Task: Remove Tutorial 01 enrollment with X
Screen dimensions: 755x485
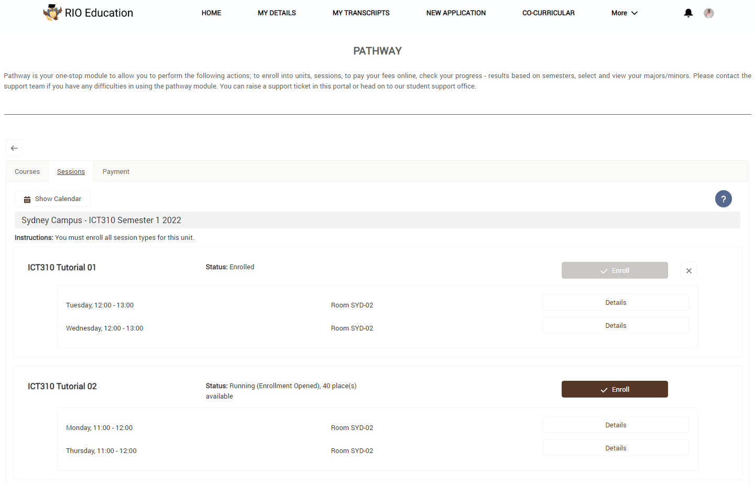Action: (x=688, y=271)
